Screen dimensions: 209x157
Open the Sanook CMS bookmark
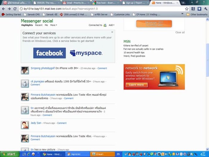pyautogui.click(x=32, y=14)
